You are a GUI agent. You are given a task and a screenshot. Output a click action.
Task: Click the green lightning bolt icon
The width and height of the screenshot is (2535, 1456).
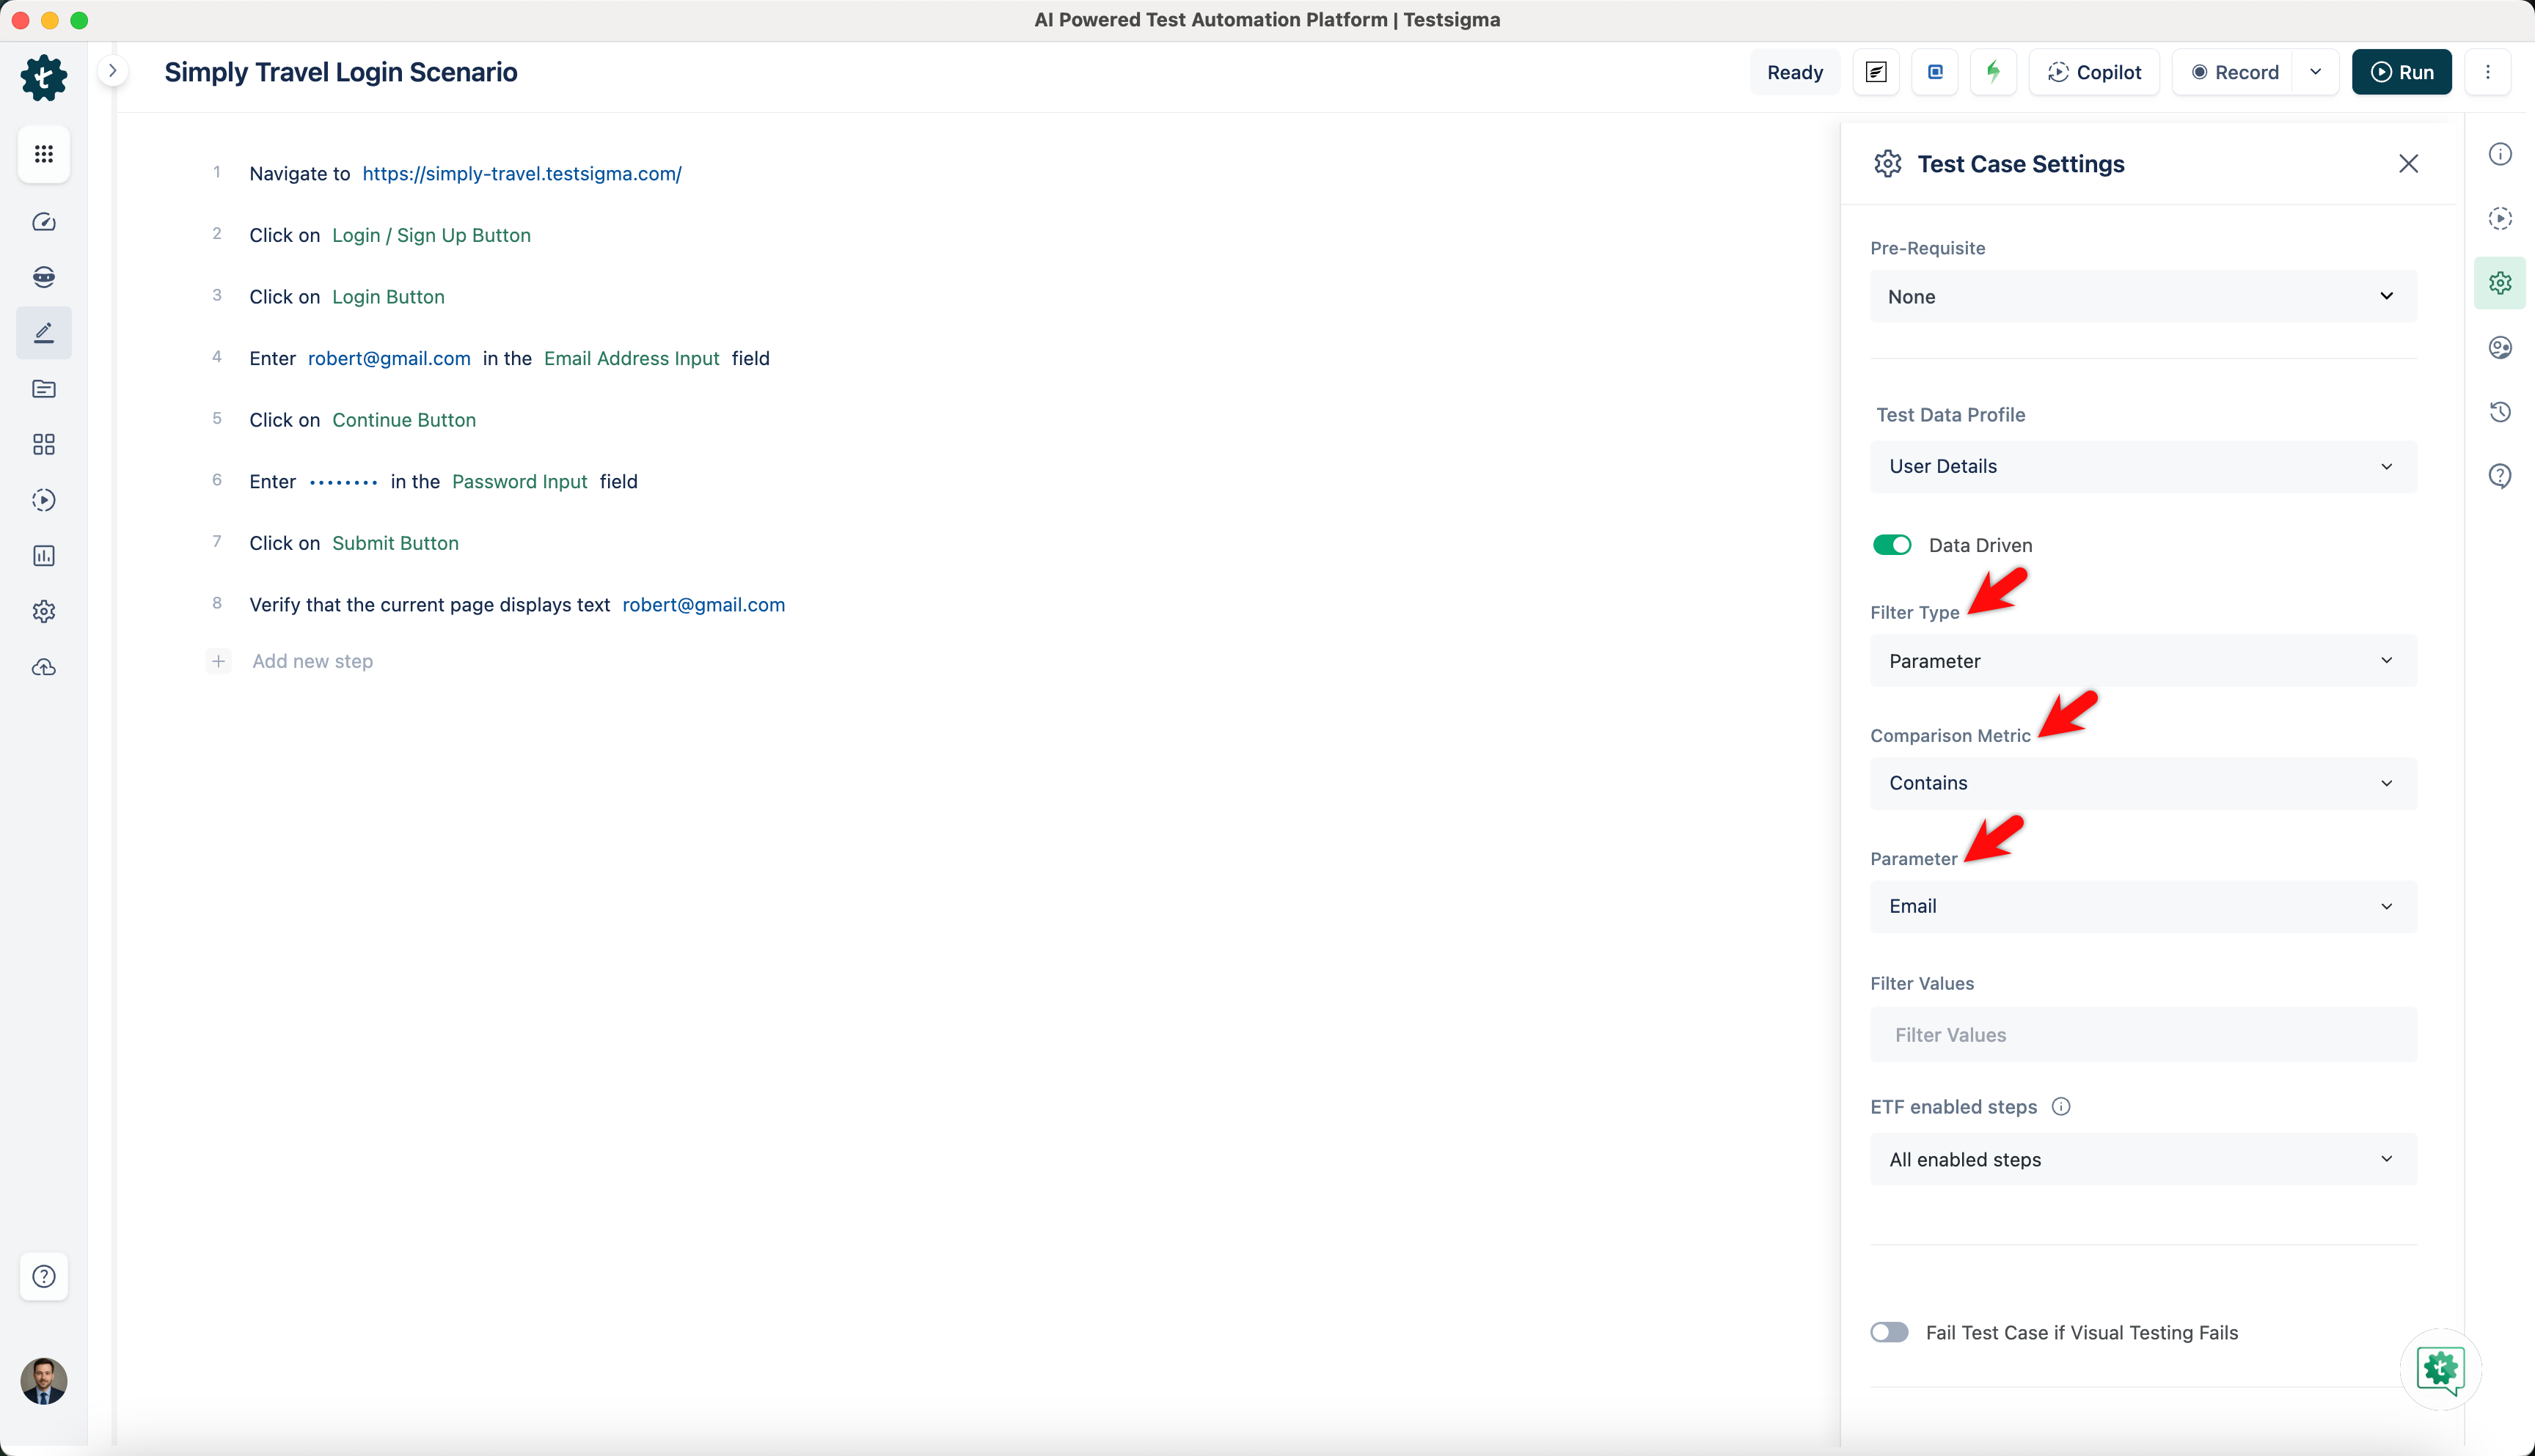pyautogui.click(x=1993, y=72)
